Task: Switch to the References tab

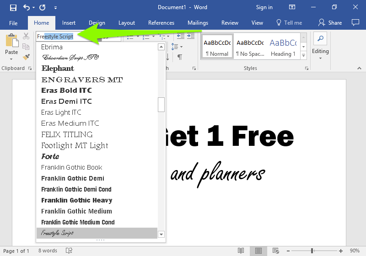Action: [161, 23]
